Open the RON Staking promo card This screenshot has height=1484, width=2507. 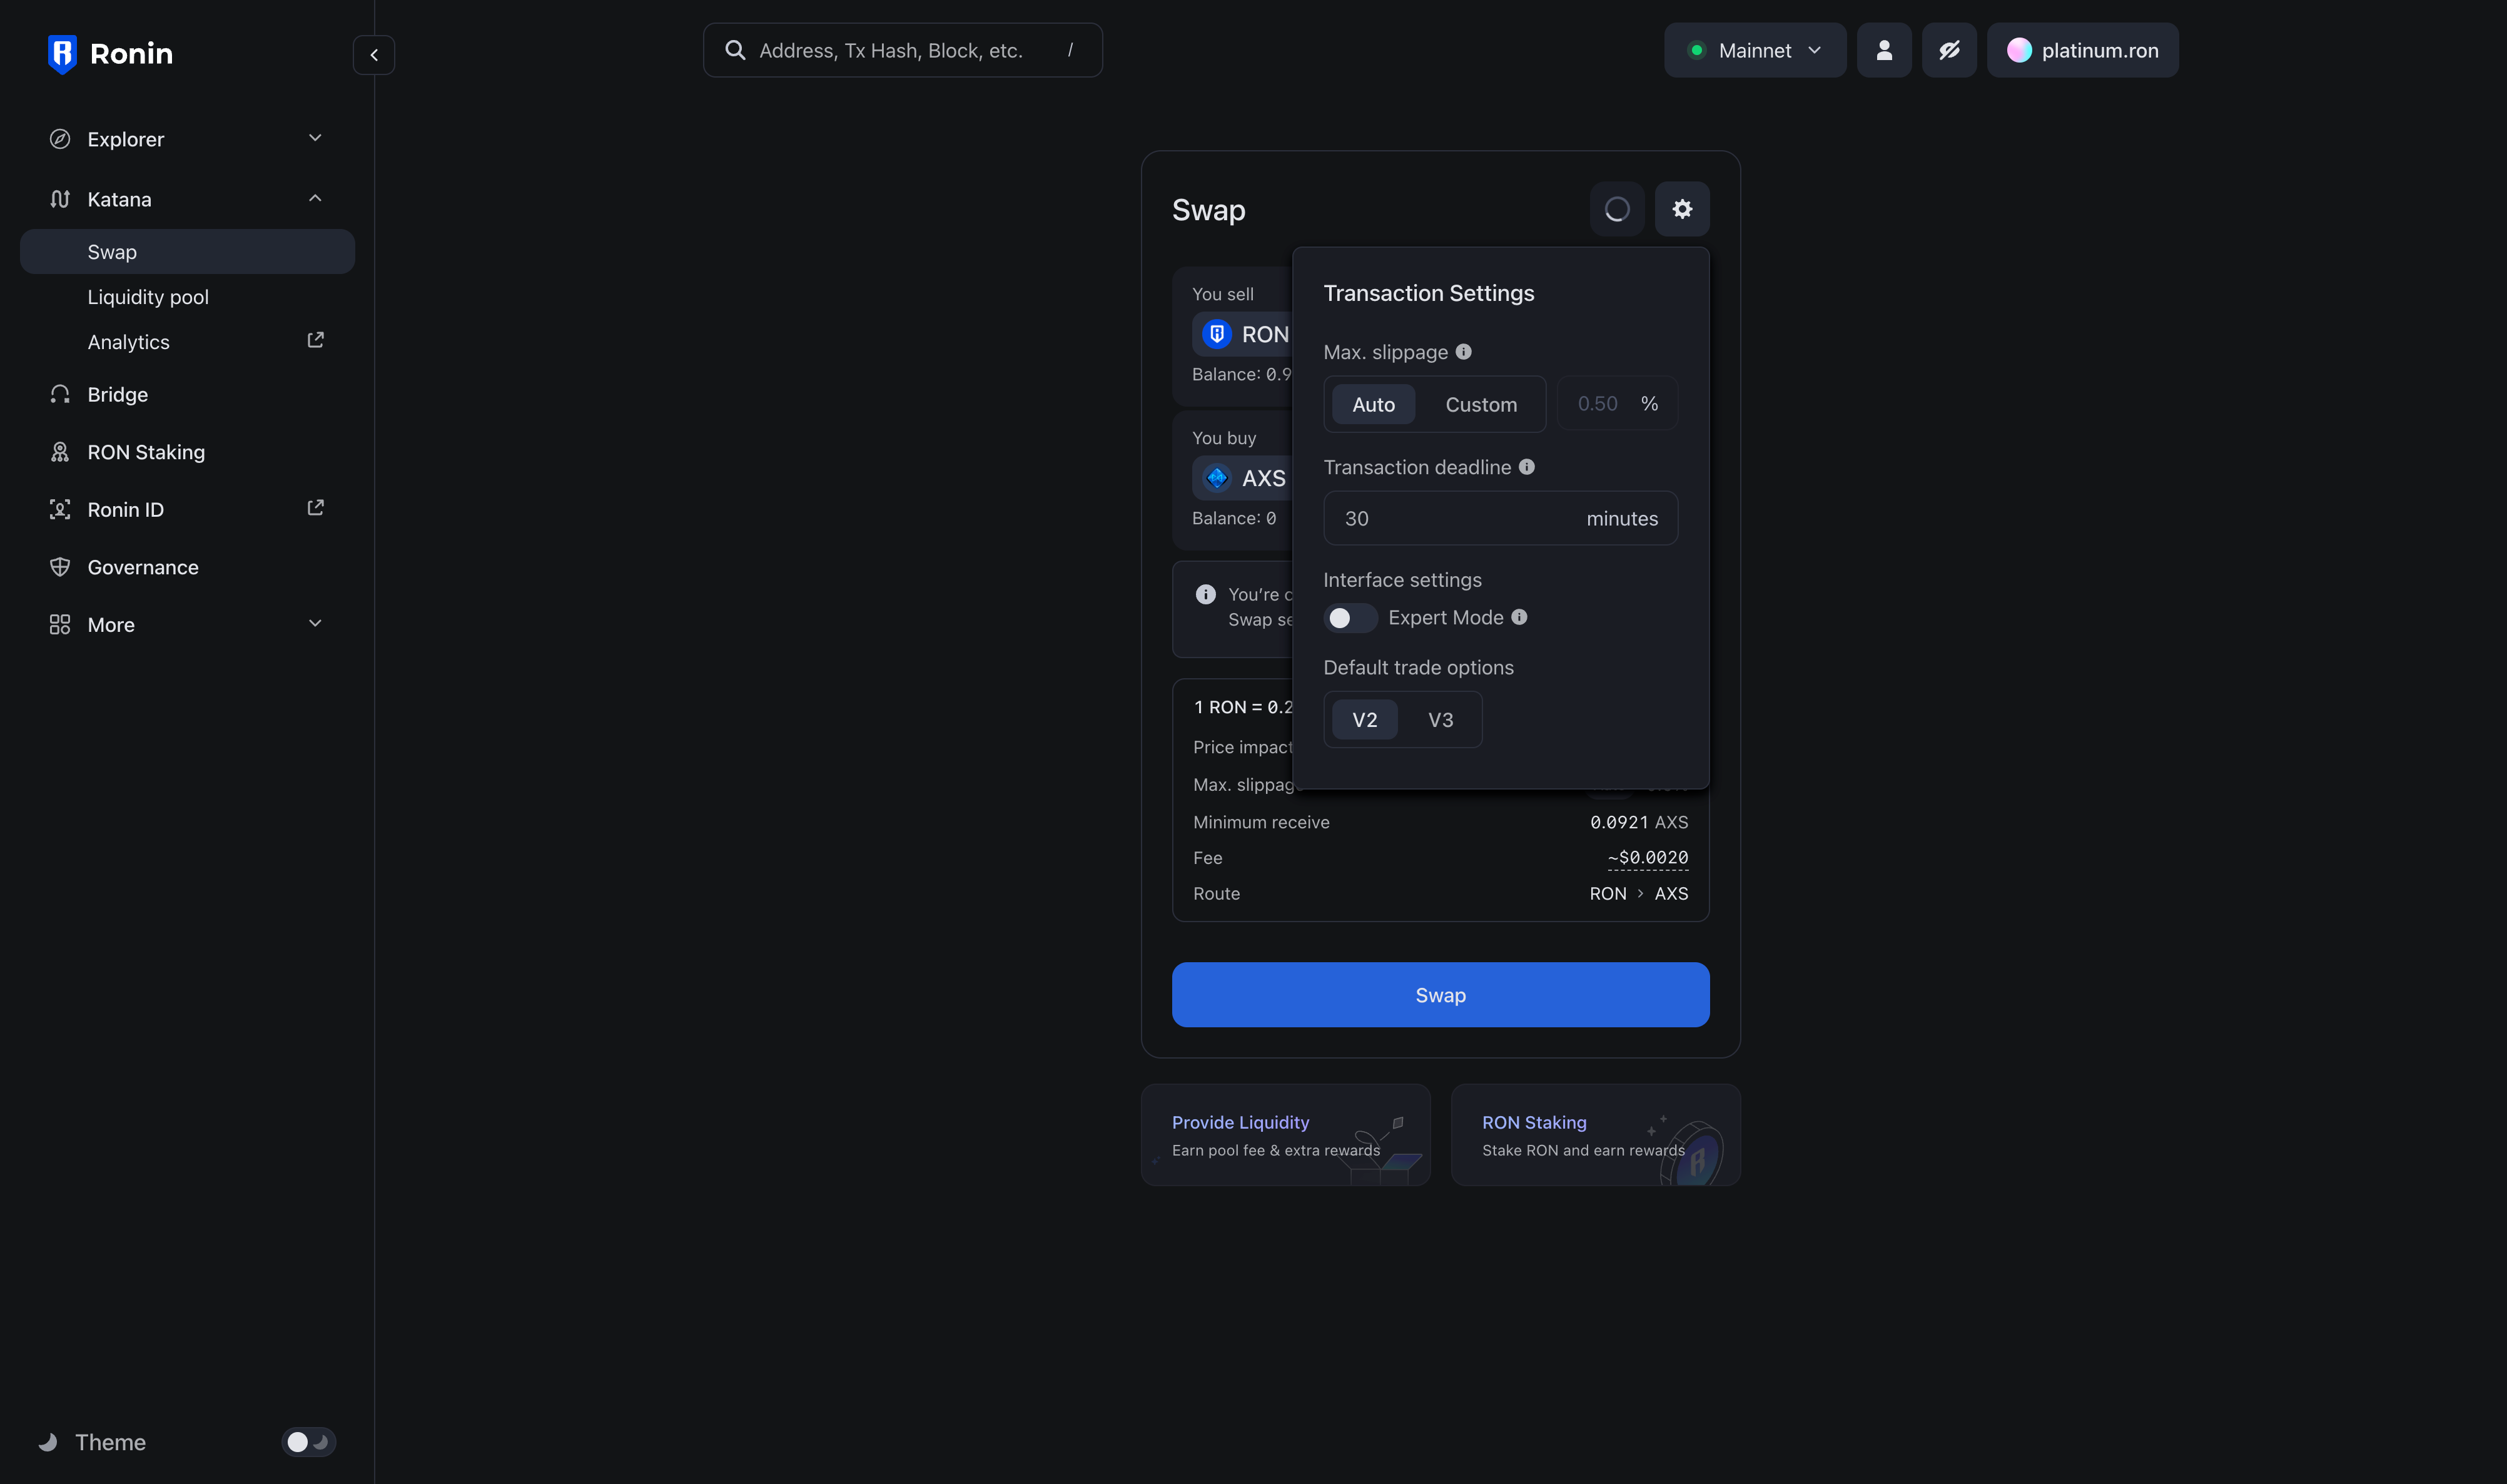point(1596,1135)
